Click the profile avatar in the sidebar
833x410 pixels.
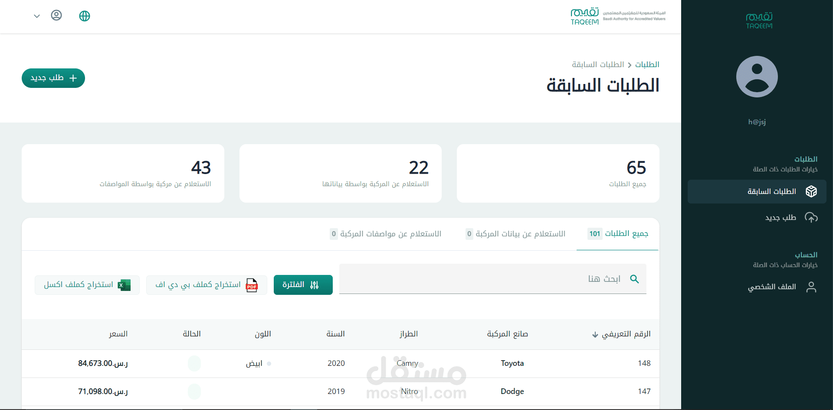pyautogui.click(x=757, y=76)
